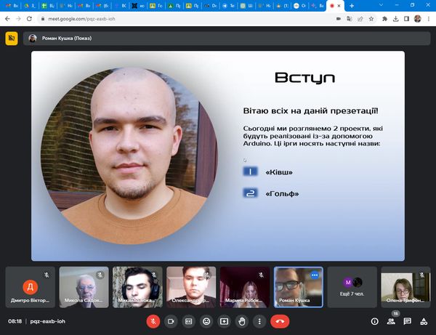Turn on closed captions

(189, 320)
